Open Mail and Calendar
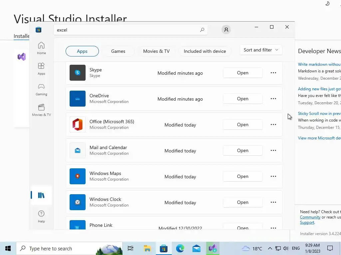This screenshot has width=341, height=255. [243, 150]
